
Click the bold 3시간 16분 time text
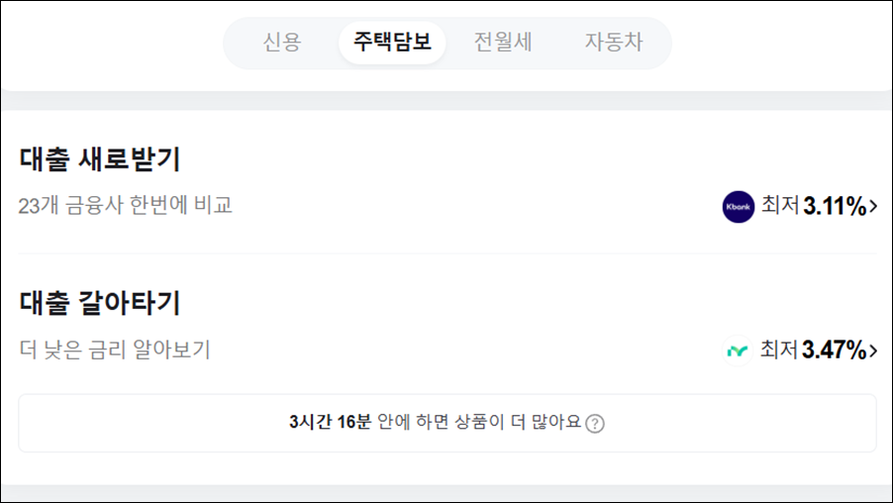pos(330,422)
